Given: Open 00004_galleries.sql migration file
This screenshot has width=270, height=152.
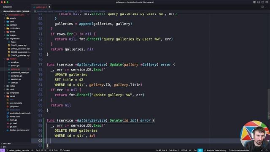Looking at the screenshot, I should (x=20, y=55).
